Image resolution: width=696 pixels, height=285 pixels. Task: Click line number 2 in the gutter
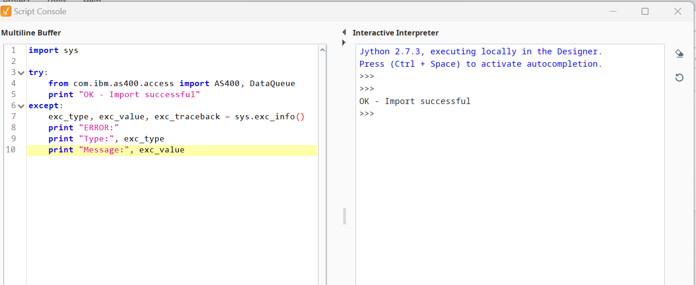click(14, 61)
